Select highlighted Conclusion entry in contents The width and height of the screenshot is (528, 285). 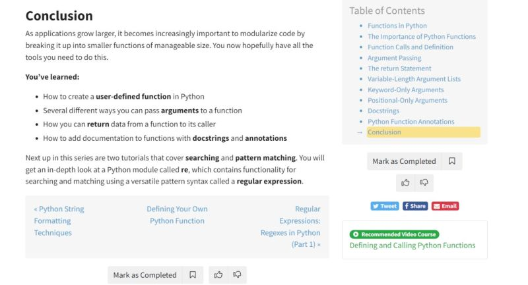(384, 132)
